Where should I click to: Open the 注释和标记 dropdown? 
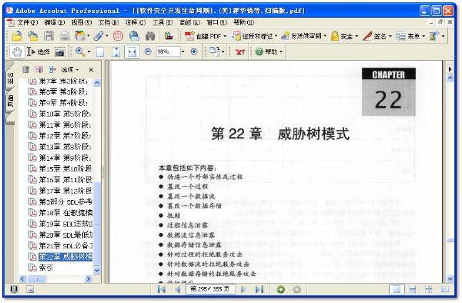tap(255, 36)
